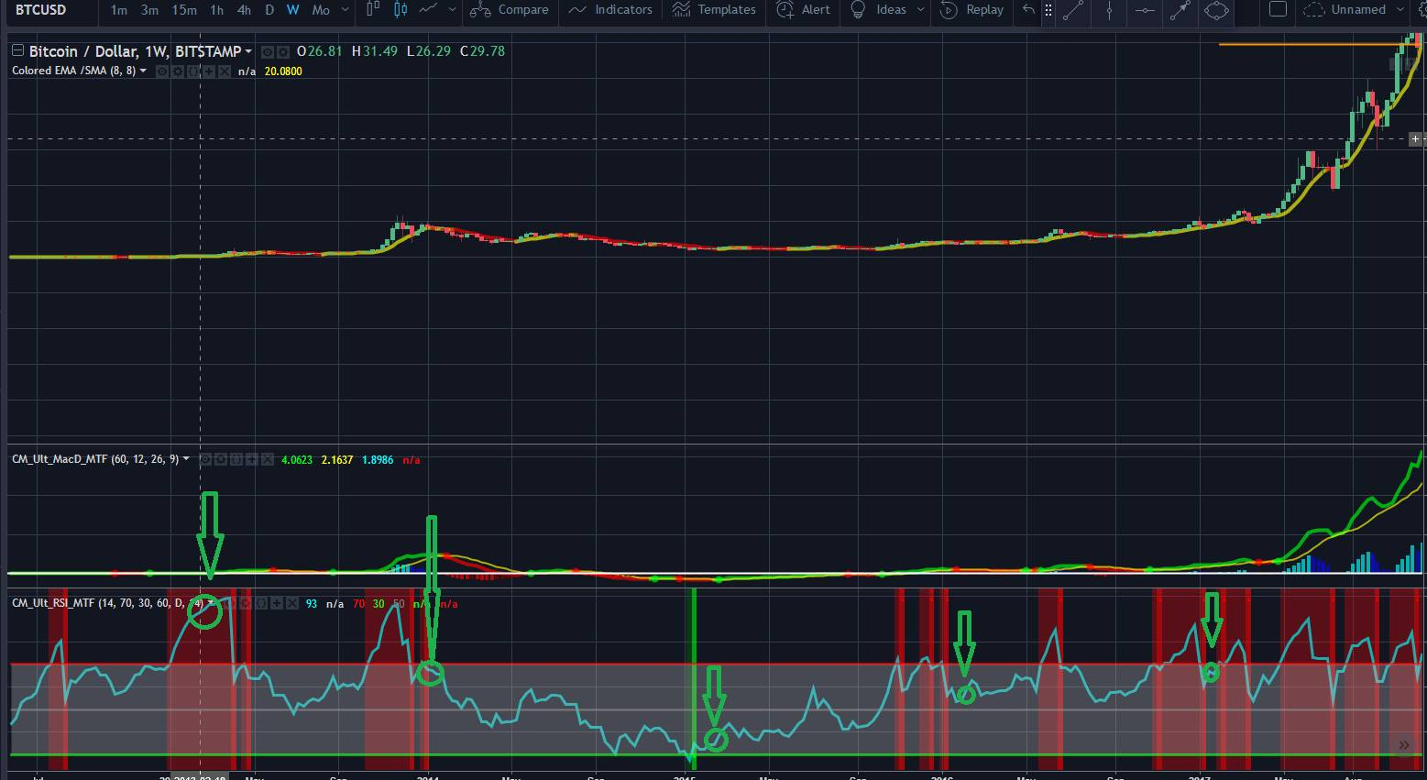Select the Bars chart style icon
This screenshot has width=1427, height=780.
point(372,10)
